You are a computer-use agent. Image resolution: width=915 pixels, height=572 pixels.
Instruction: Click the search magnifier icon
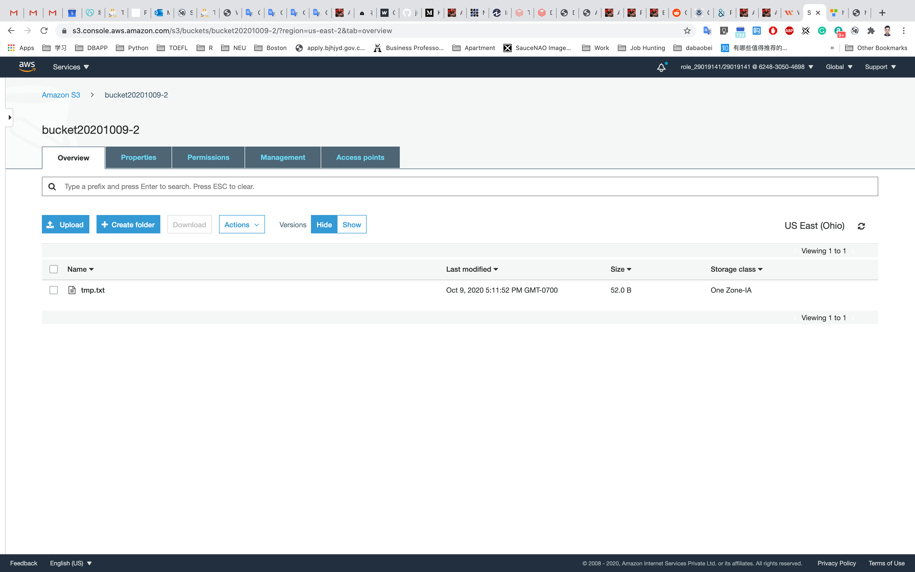(x=52, y=186)
